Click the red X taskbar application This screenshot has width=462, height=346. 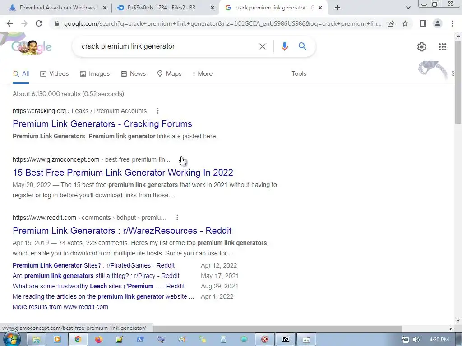click(x=264, y=340)
